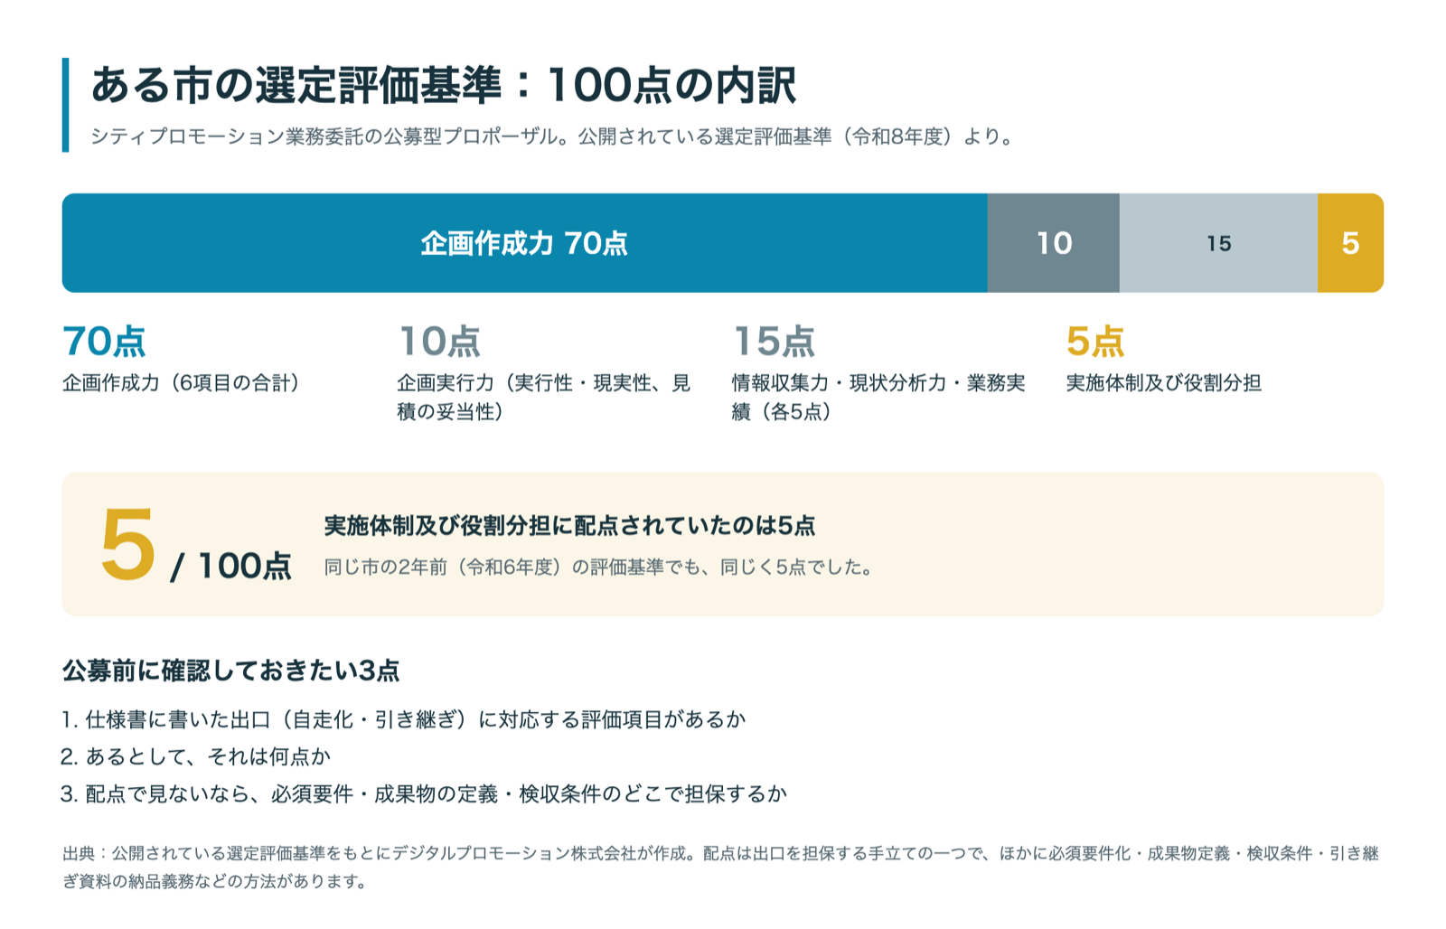The width and height of the screenshot is (1446, 929).
Task: Click the gray 「15点」 legend heading
Action: (x=774, y=342)
